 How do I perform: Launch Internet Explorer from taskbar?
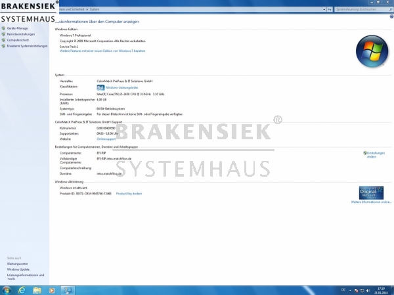click(22, 290)
